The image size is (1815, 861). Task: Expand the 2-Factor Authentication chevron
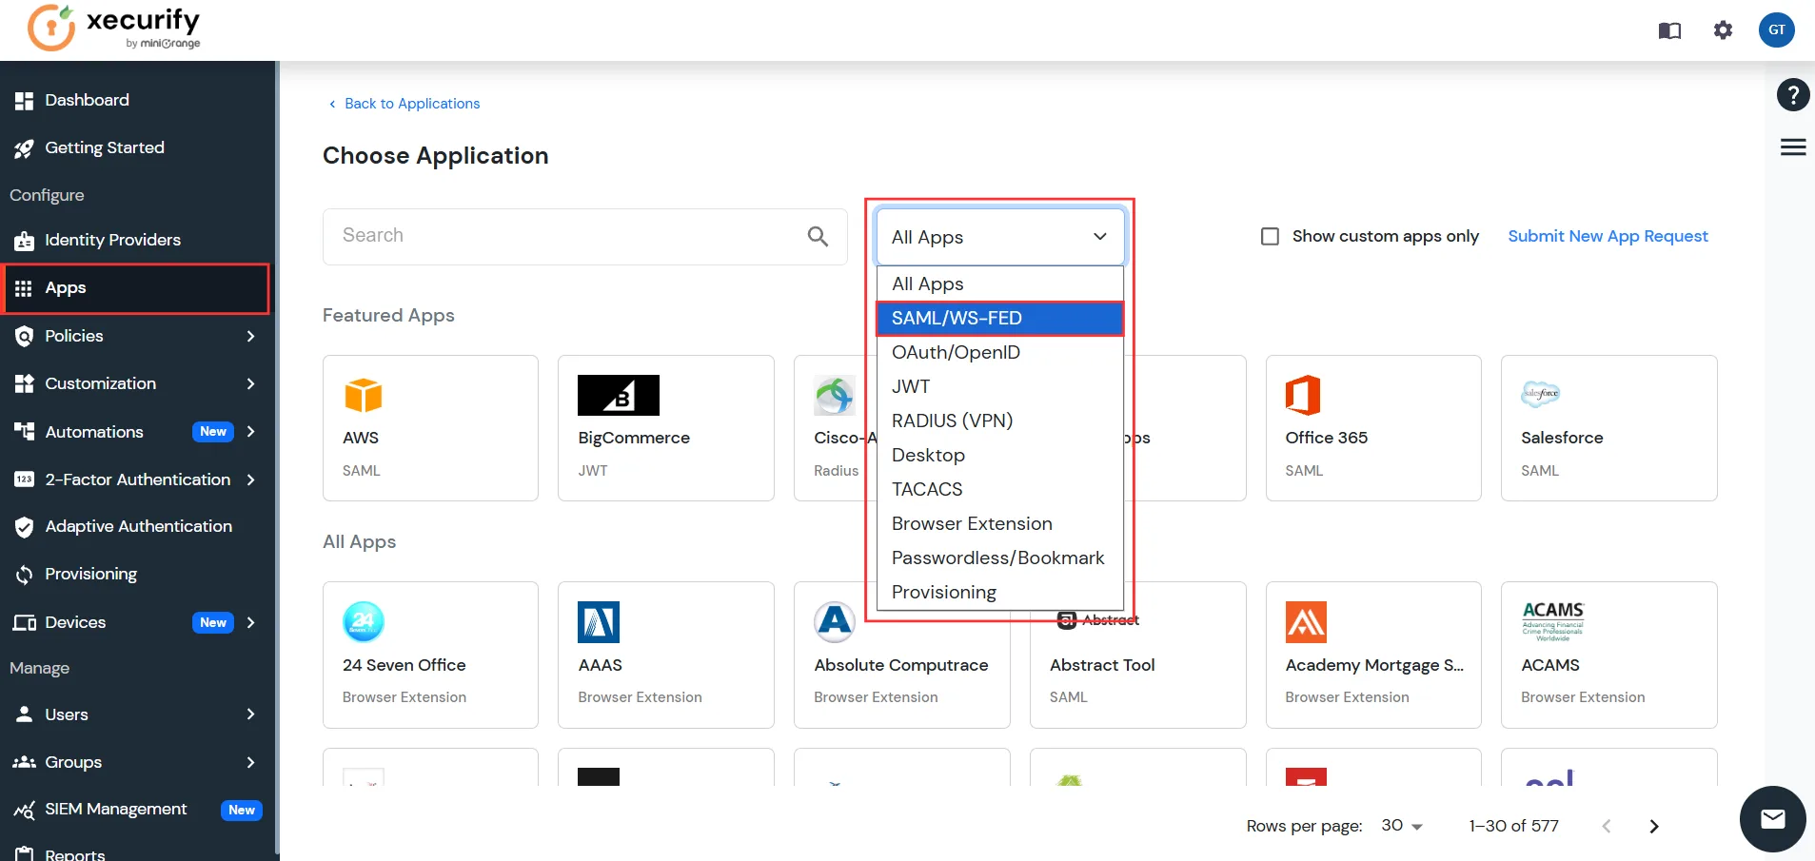[250, 479]
